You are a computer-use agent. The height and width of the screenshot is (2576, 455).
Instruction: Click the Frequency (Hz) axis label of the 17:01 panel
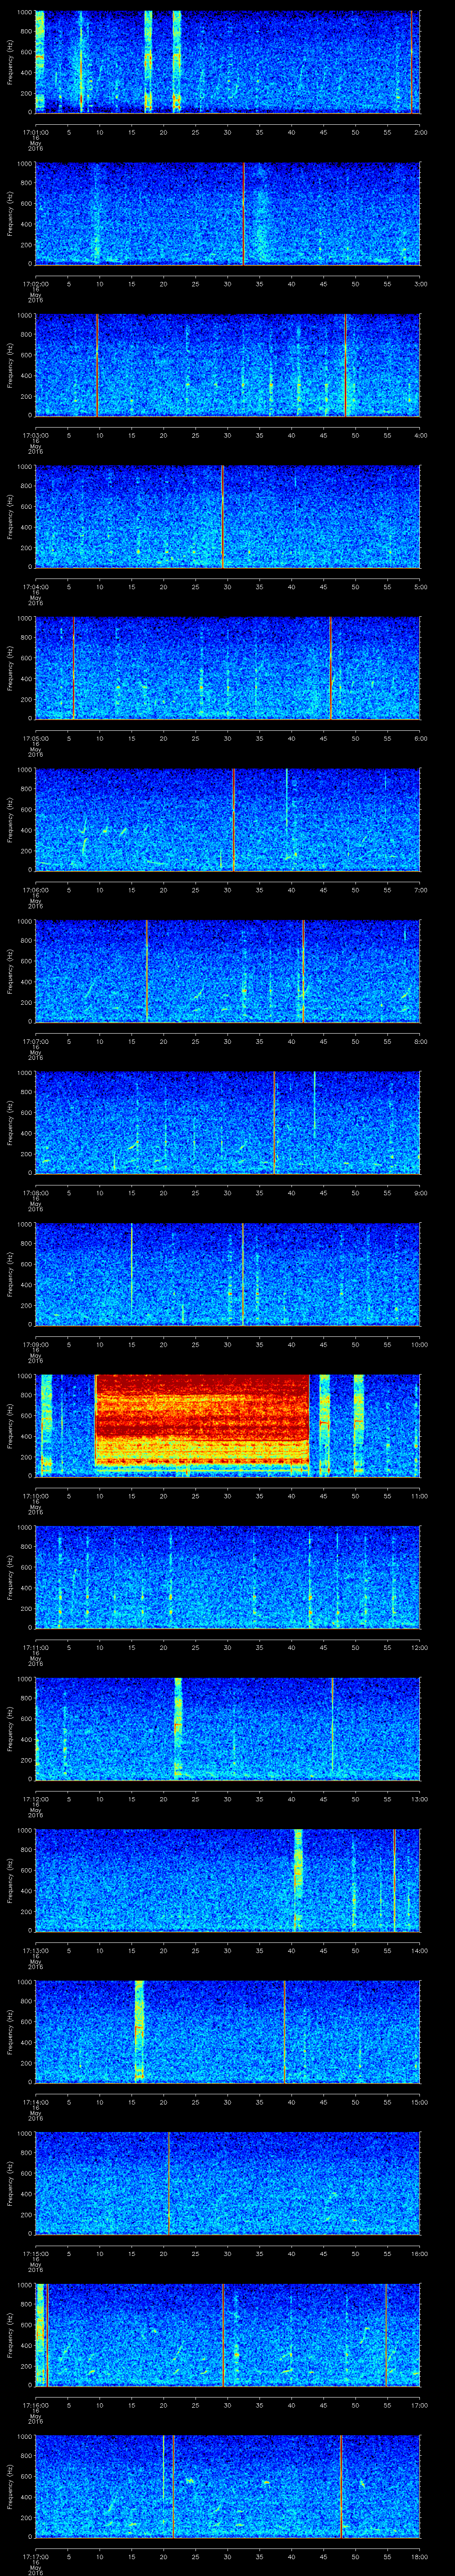(x=10, y=62)
